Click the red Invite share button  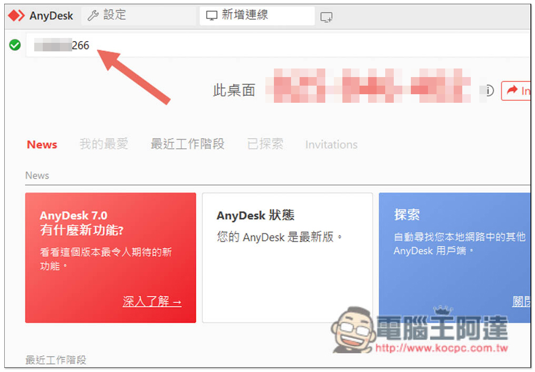(516, 91)
